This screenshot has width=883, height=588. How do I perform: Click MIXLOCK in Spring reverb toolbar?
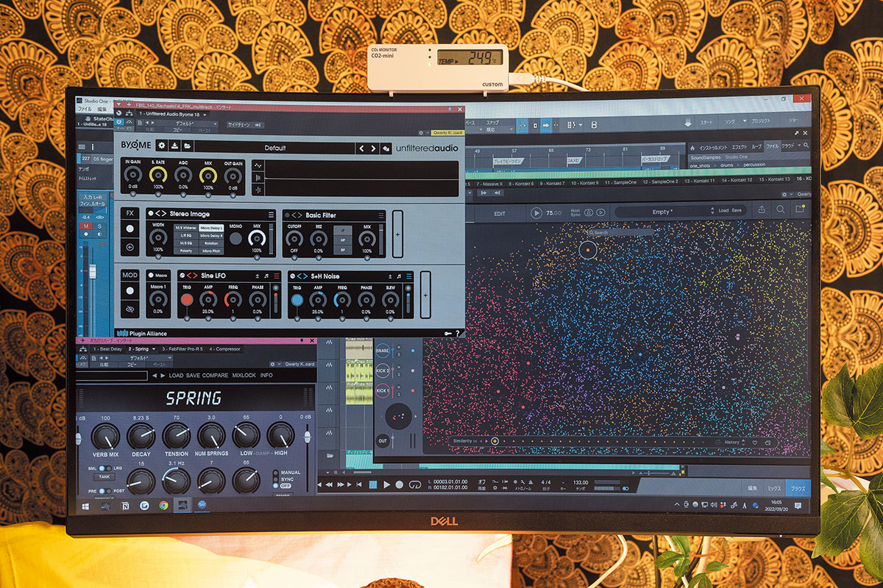coord(244,376)
